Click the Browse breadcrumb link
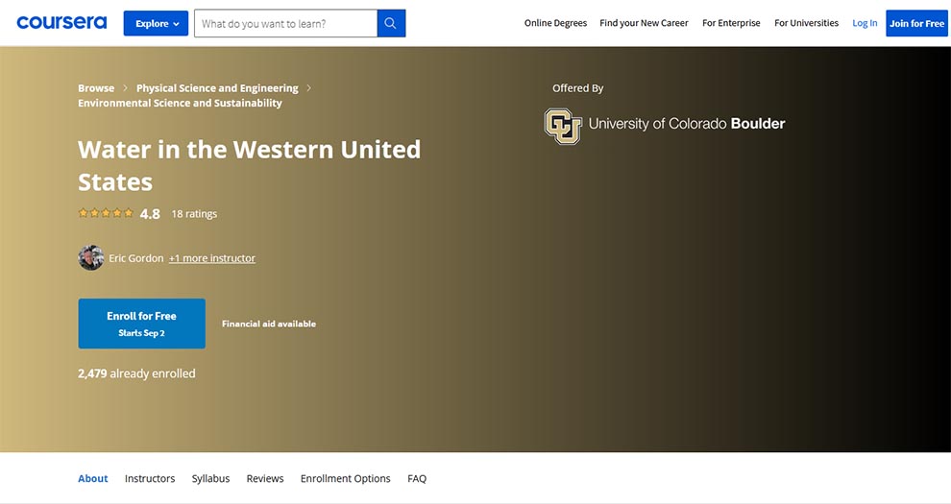Screen dimensions: 951x504 click(x=96, y=88)
